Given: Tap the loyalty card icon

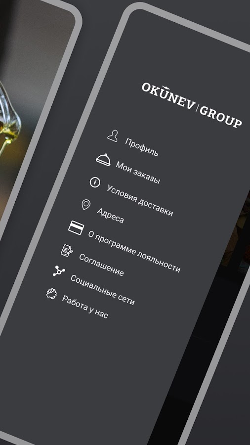Looking at the screenshot, I should (76, 227).
